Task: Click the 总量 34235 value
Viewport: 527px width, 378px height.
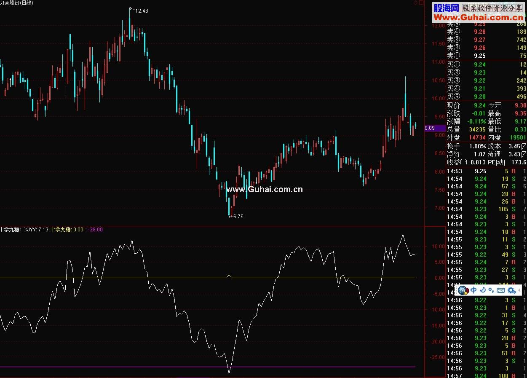Action: pos(477,129)
